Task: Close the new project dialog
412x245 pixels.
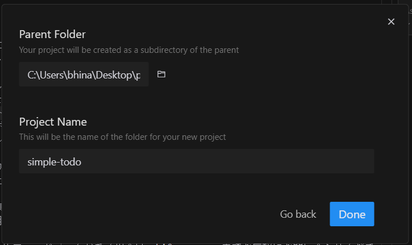Action: coord(391,22)
